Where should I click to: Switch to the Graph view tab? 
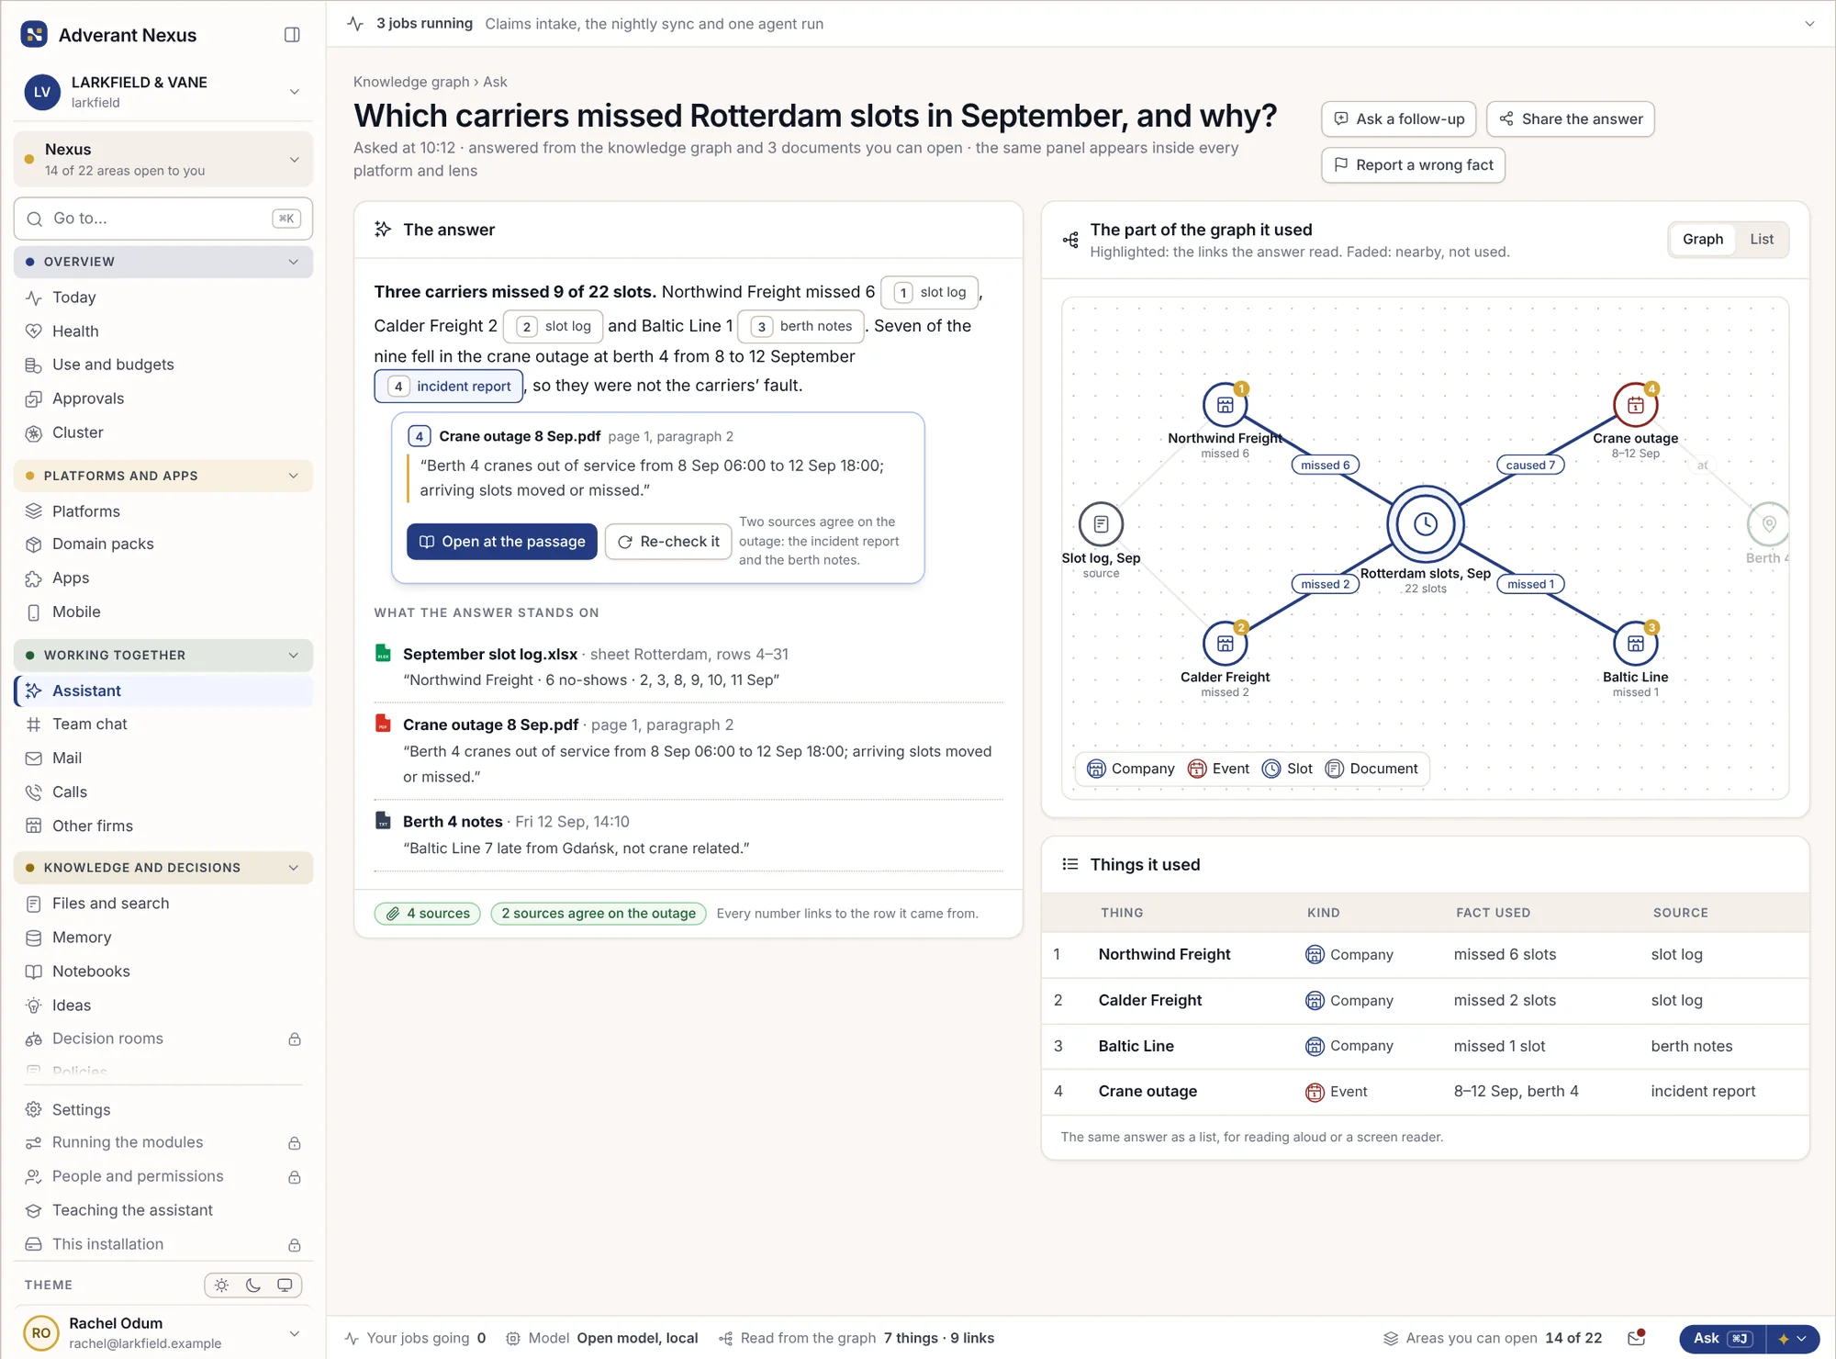click(x=1703, y=239)
